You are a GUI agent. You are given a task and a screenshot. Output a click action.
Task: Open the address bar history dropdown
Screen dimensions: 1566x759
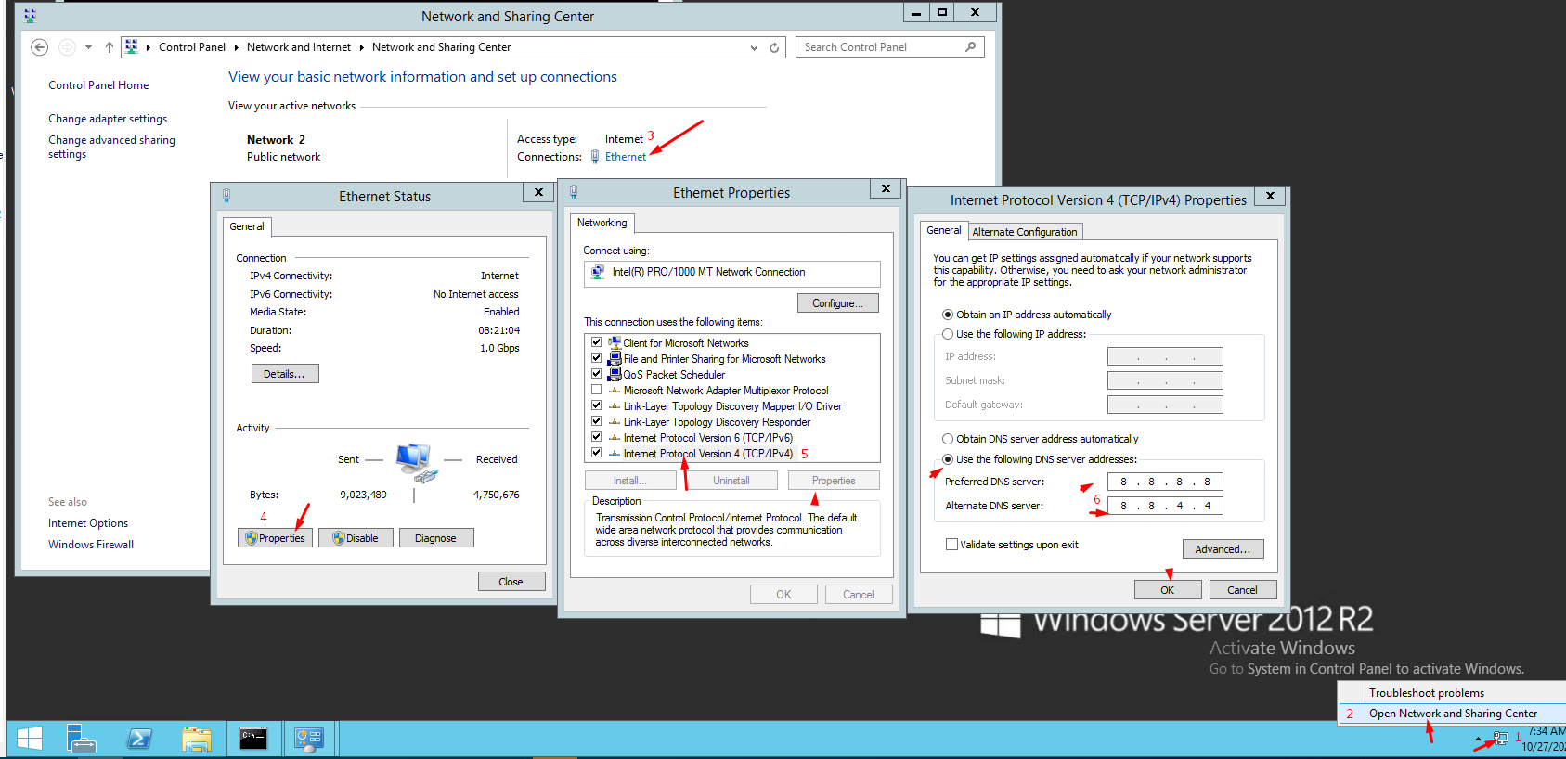tap(754, 47)
